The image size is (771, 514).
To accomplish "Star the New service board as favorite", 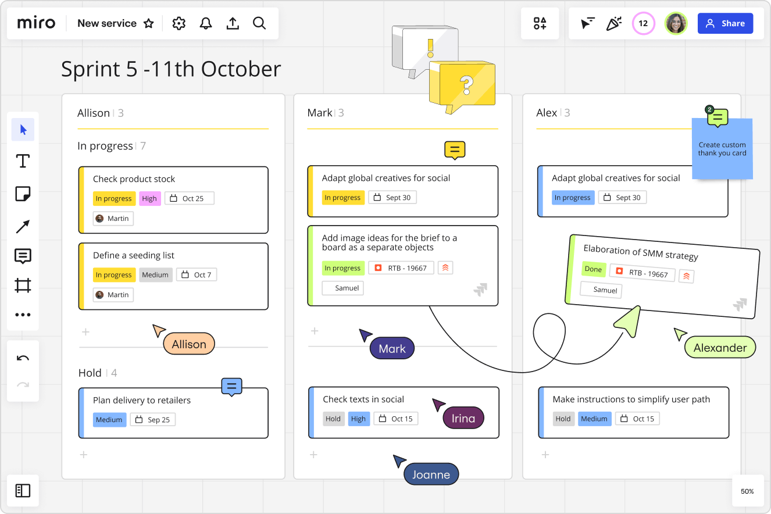I will (149, 23).
